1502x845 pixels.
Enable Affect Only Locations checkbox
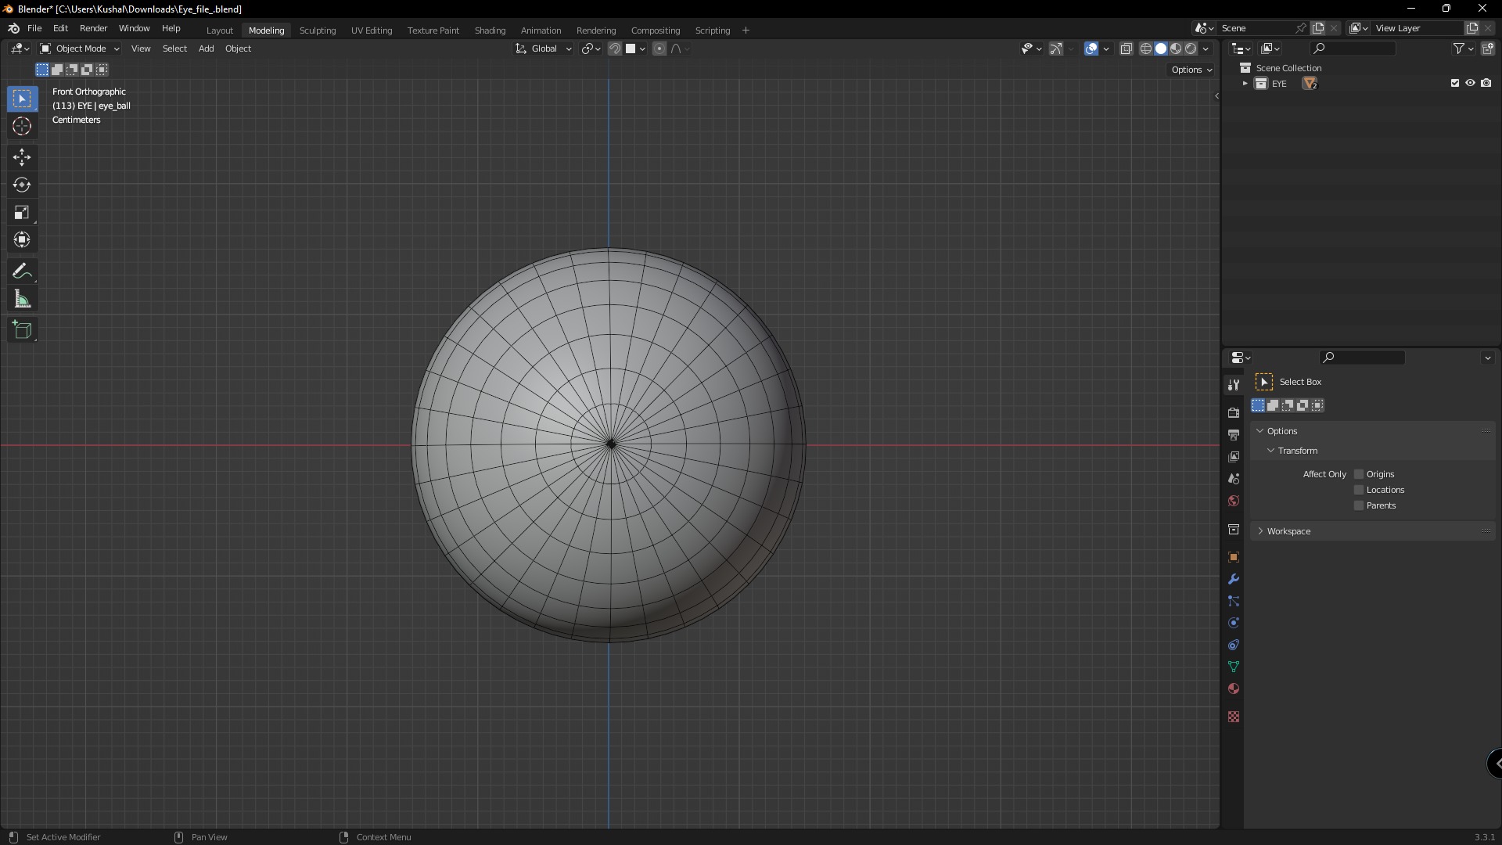point(1359,490)
